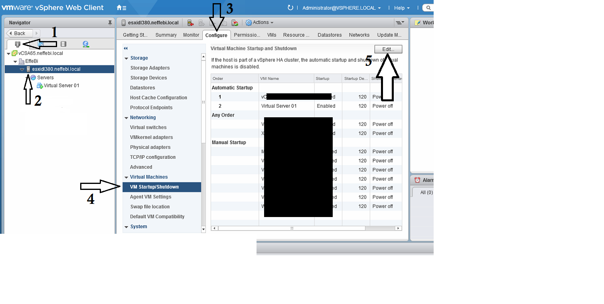This screenshot has width=604, height=304.
Task: Switch to the Resource Pools tab
Action: (x=296, y=35)
